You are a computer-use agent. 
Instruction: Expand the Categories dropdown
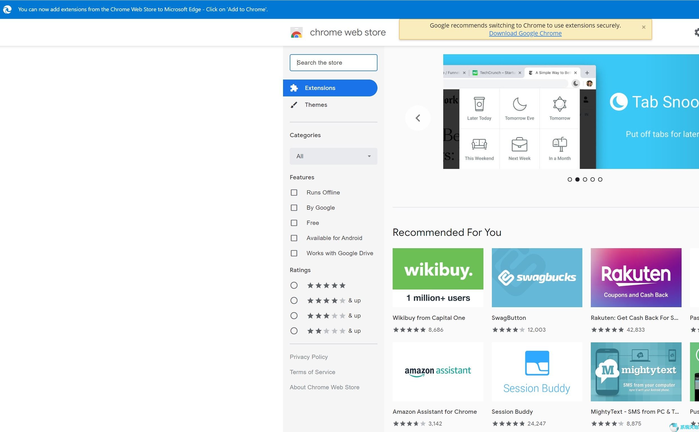tap(332, 156)
